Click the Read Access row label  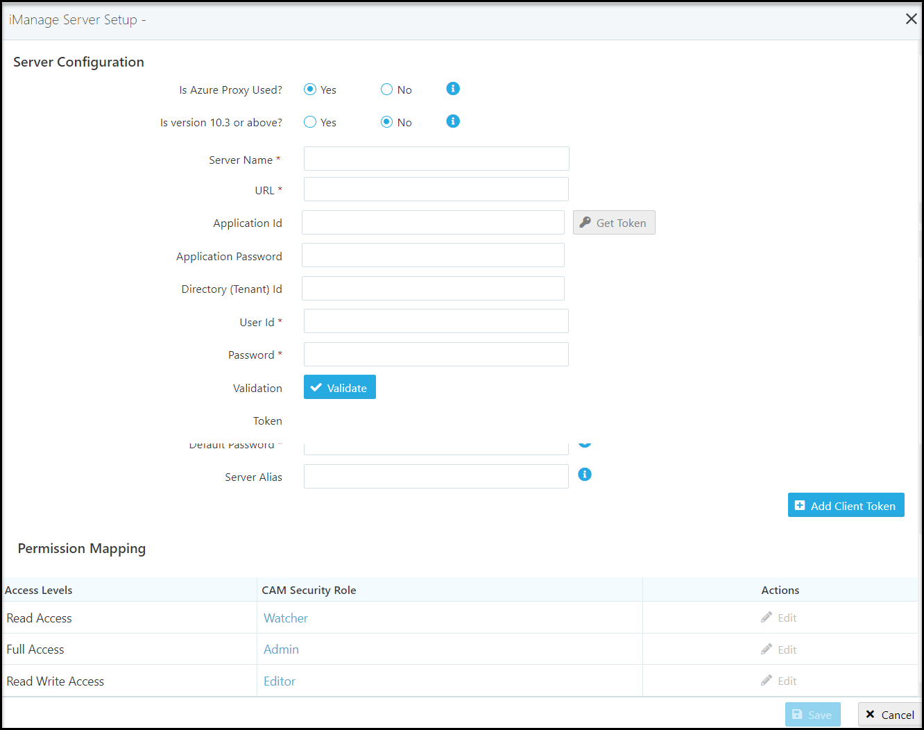40,618
